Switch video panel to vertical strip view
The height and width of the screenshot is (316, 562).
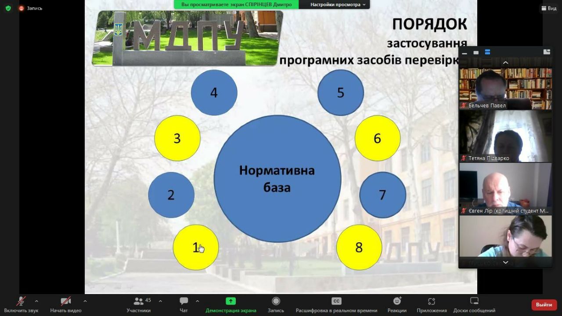point(487,52)
